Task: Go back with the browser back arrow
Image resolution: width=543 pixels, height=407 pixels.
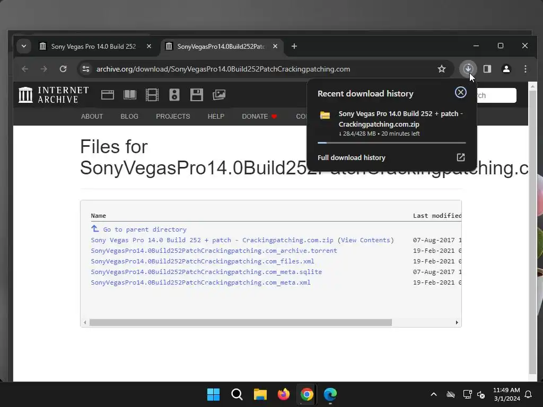Action: 25,69
